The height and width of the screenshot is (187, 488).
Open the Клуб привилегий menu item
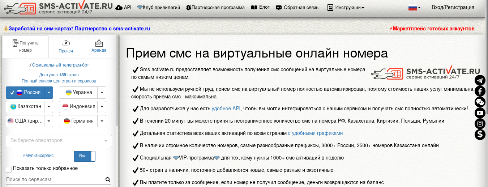158,7
